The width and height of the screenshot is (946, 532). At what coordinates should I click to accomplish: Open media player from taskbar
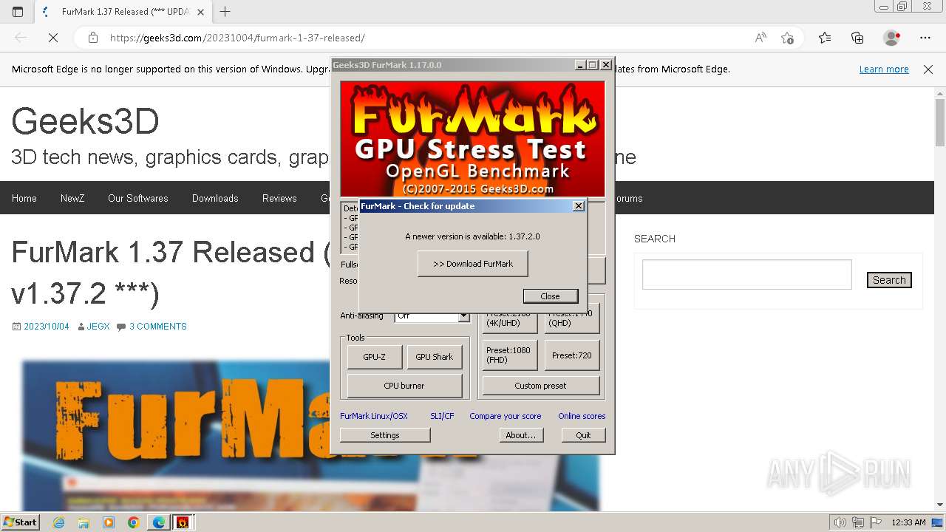pos(109,522)
